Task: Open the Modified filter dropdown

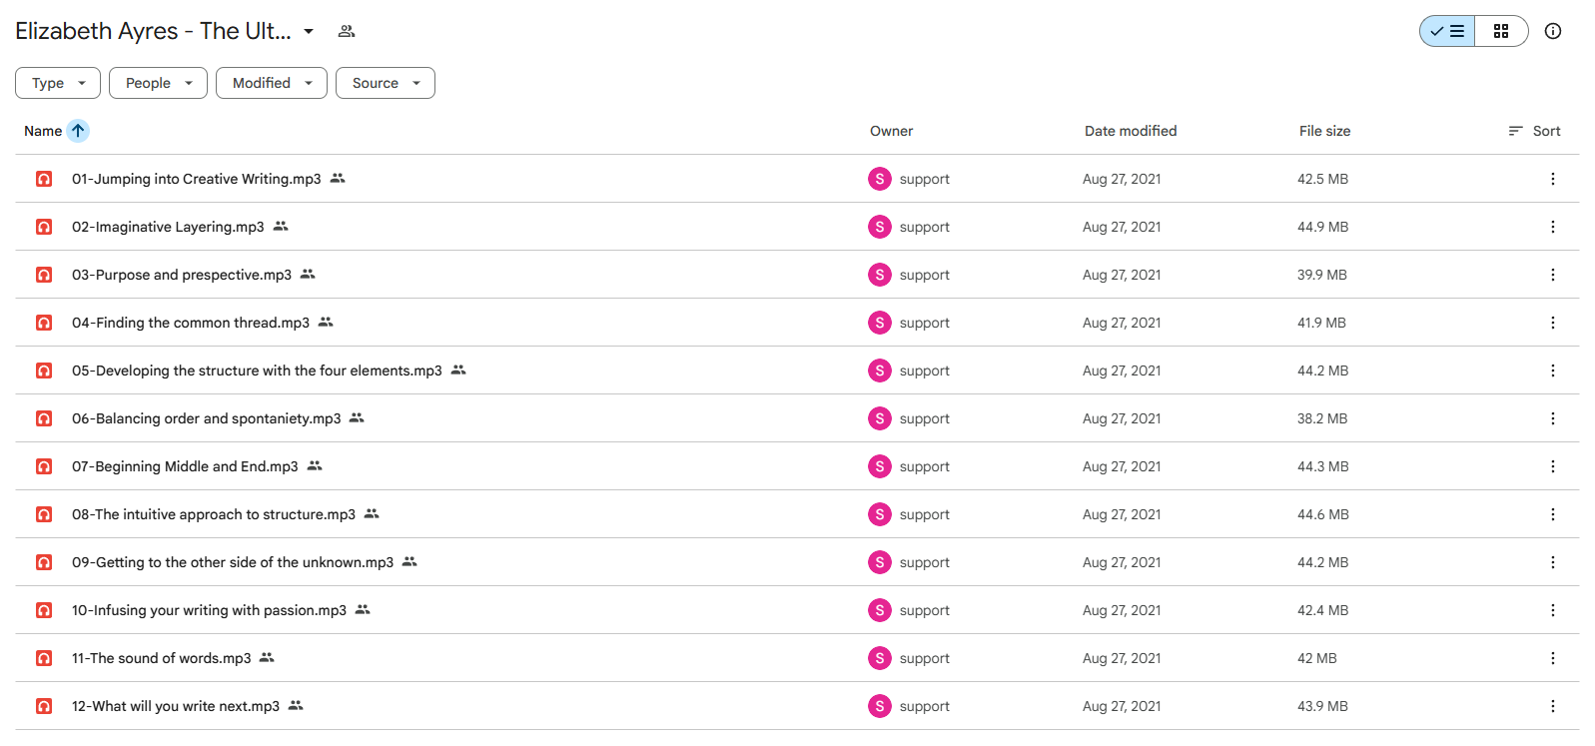Action: point(272,83)
